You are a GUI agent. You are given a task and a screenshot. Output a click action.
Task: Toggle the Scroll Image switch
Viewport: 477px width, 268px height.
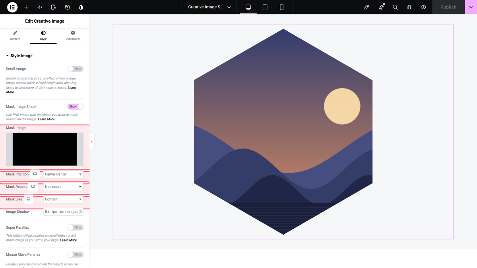point(76,69)
